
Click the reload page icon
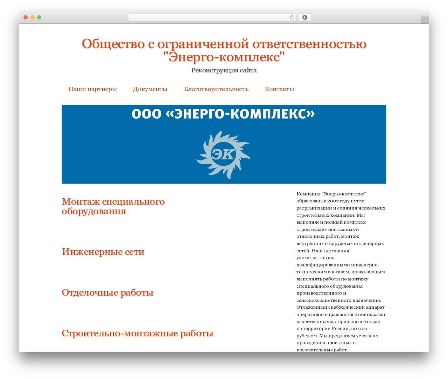(x=291, y=17)
